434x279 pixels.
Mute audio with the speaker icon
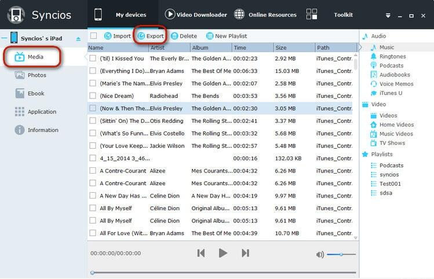click(x=320, y=255)
